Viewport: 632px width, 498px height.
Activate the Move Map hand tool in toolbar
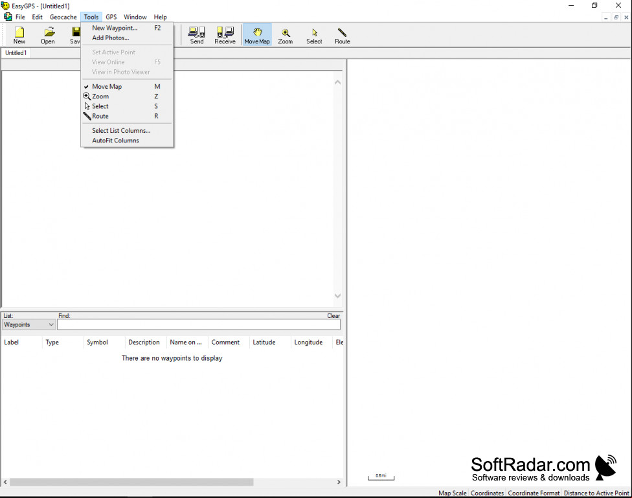pyautogui.click(x=257, y=35)
